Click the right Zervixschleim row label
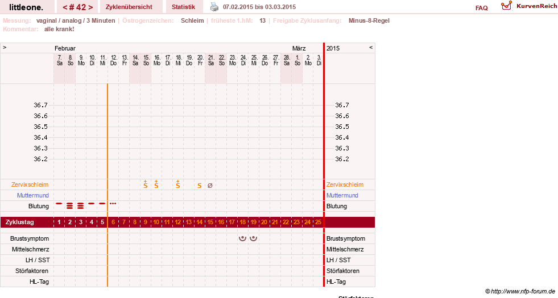The height and width of the screenshot is (298, 558). [x=345, y=184]
